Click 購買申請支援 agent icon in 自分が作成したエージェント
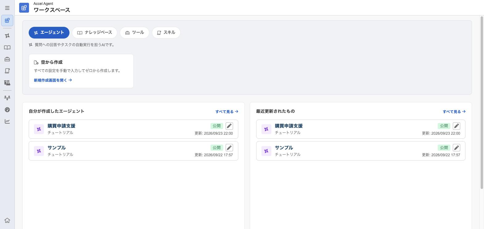This screenshot has width=484, height=229. [x=39, y=129]
